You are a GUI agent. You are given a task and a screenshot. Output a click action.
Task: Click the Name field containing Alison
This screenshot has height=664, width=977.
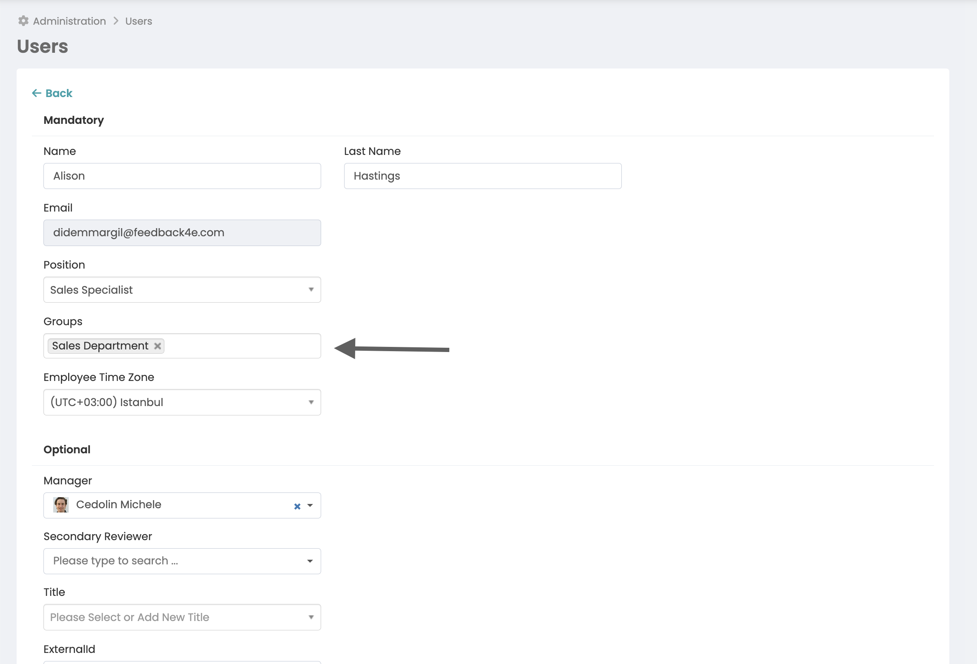(x=182, y=176)
